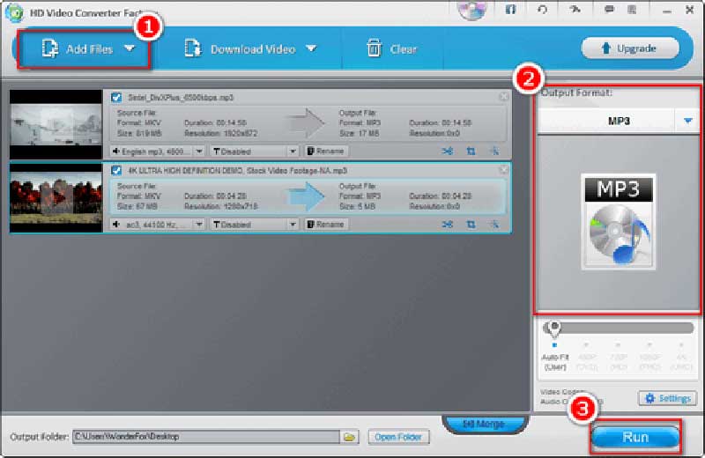Click the MP3 output format label
The image size is (705, 458).
(x=619, y=121)
